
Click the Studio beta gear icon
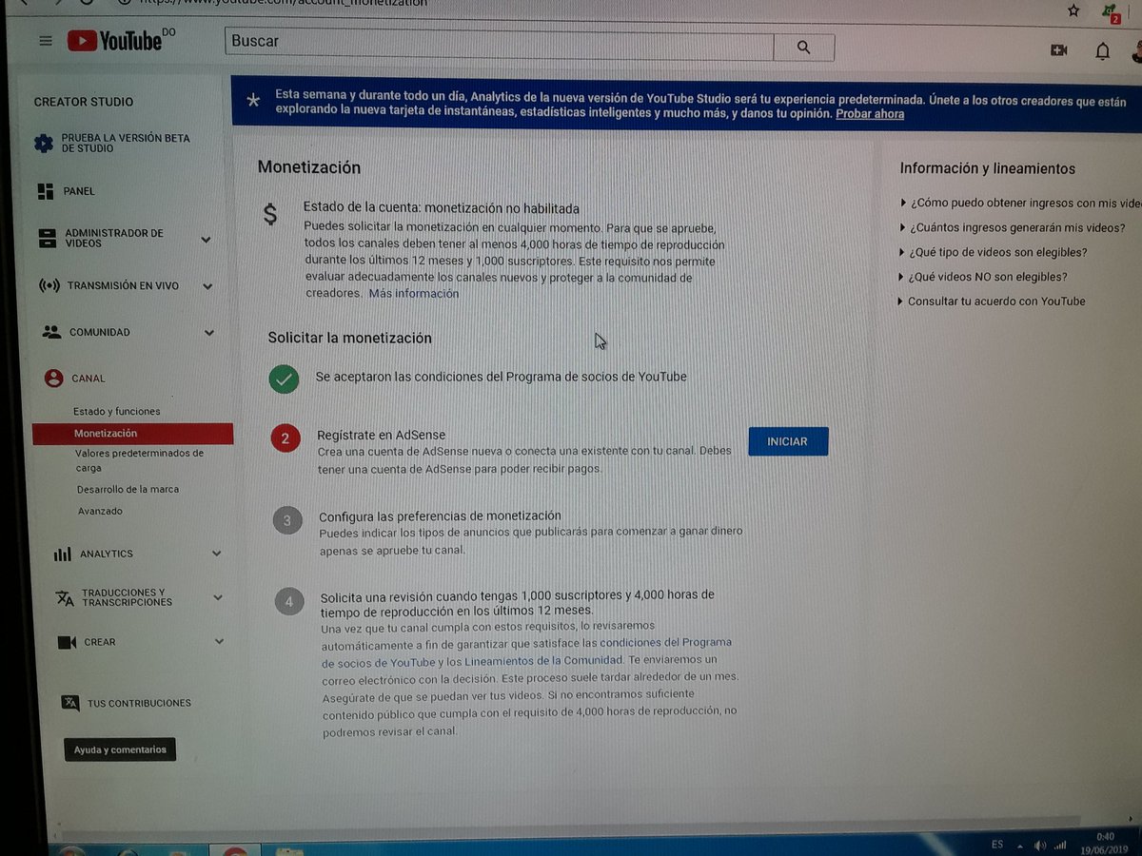[x=43, y=144]
